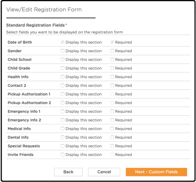The image size is (196, 182).
Task: Tick Display this section for Child Grade
Action: point(63,68)
